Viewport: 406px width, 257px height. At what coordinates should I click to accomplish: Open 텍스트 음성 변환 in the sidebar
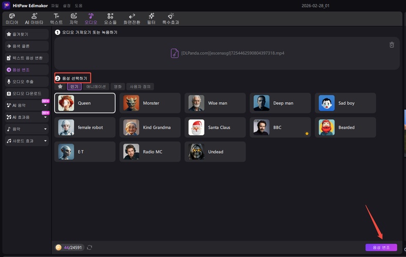[27, 58]
